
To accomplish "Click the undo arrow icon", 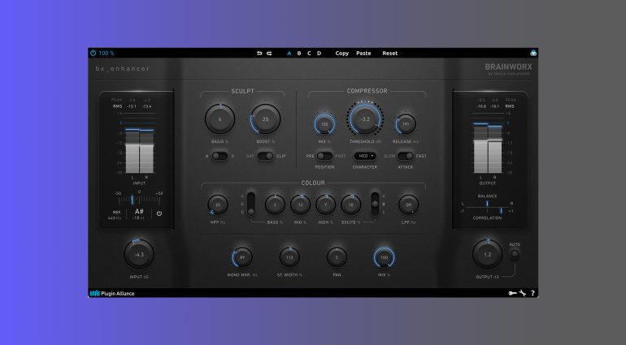I will [259, 54].
